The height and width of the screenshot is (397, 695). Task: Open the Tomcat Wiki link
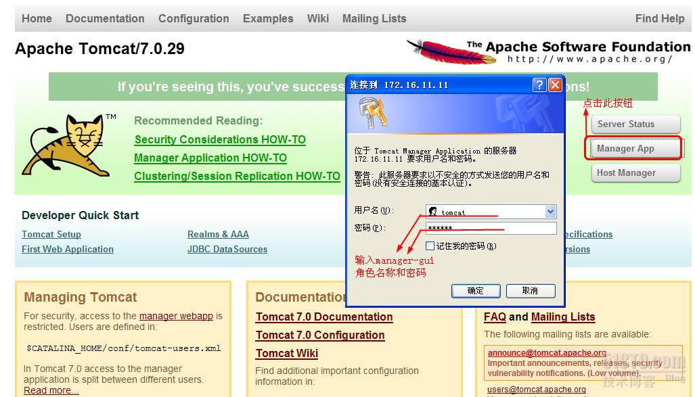pos(287,353)
